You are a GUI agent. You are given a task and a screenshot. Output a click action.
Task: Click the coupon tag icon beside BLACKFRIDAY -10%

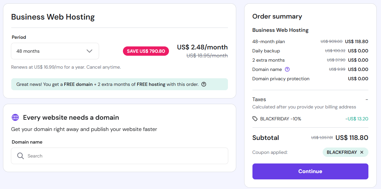255,119
